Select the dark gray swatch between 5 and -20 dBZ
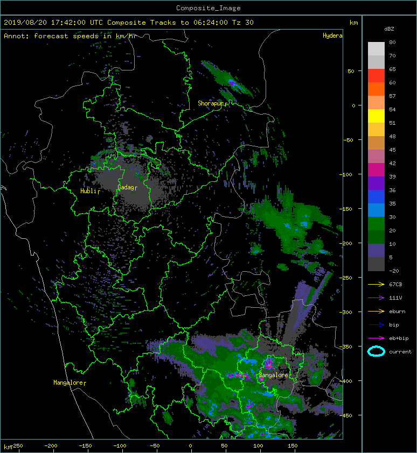The width and height of the screenshot is (417, 453). point(376,264)
